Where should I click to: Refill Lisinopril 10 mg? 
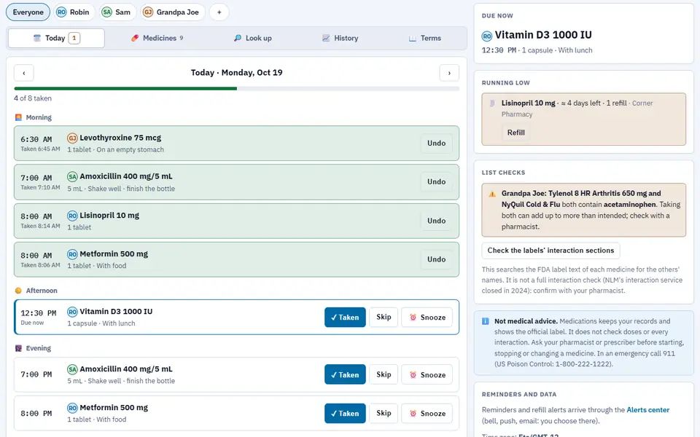pyautogui.click(x=516, y=133)
